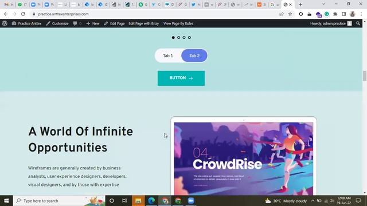Open the Extensions puzzle icon
The image size is (367, 206).
[335, 14]
